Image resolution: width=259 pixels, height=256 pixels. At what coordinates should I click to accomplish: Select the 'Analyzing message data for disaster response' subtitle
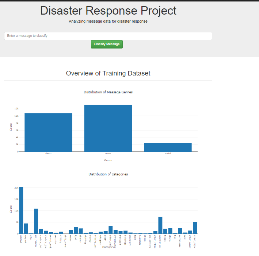108,21
